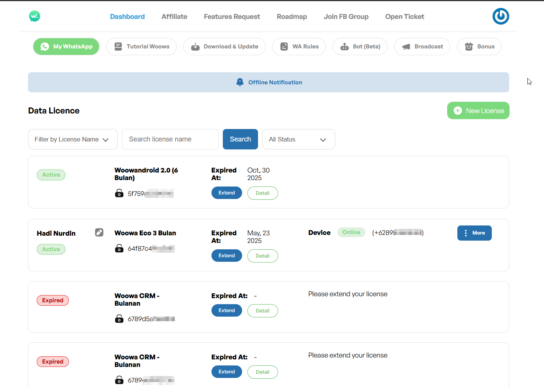Switch to Features Request page
This screenshot has width=544, height=387.
click(232, 17)
